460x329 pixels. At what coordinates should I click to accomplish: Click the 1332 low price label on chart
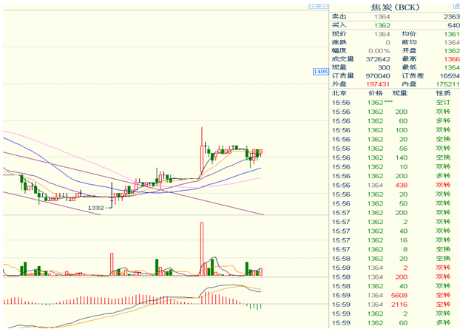[x=96, y=208]
